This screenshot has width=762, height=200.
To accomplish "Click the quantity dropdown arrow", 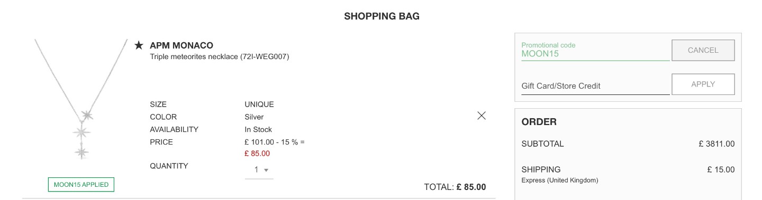I will click(x=266, y=170).
